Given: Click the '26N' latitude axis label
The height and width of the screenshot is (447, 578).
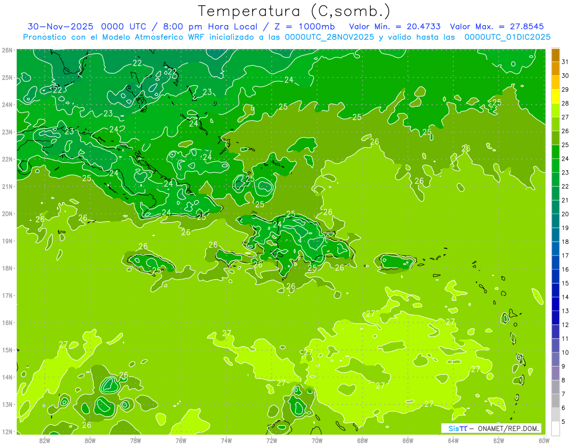Looking at the screenshot, I should (x=7, y=50).
